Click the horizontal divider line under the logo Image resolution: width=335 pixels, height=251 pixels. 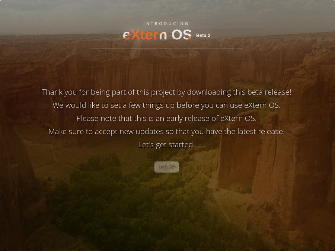[x=166, y=48]
